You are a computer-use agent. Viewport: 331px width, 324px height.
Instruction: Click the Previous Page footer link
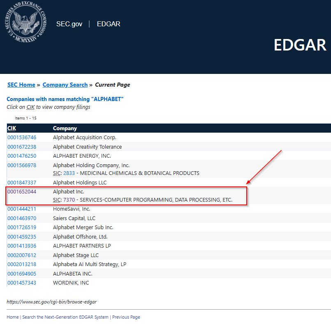[x=126, y=317]
